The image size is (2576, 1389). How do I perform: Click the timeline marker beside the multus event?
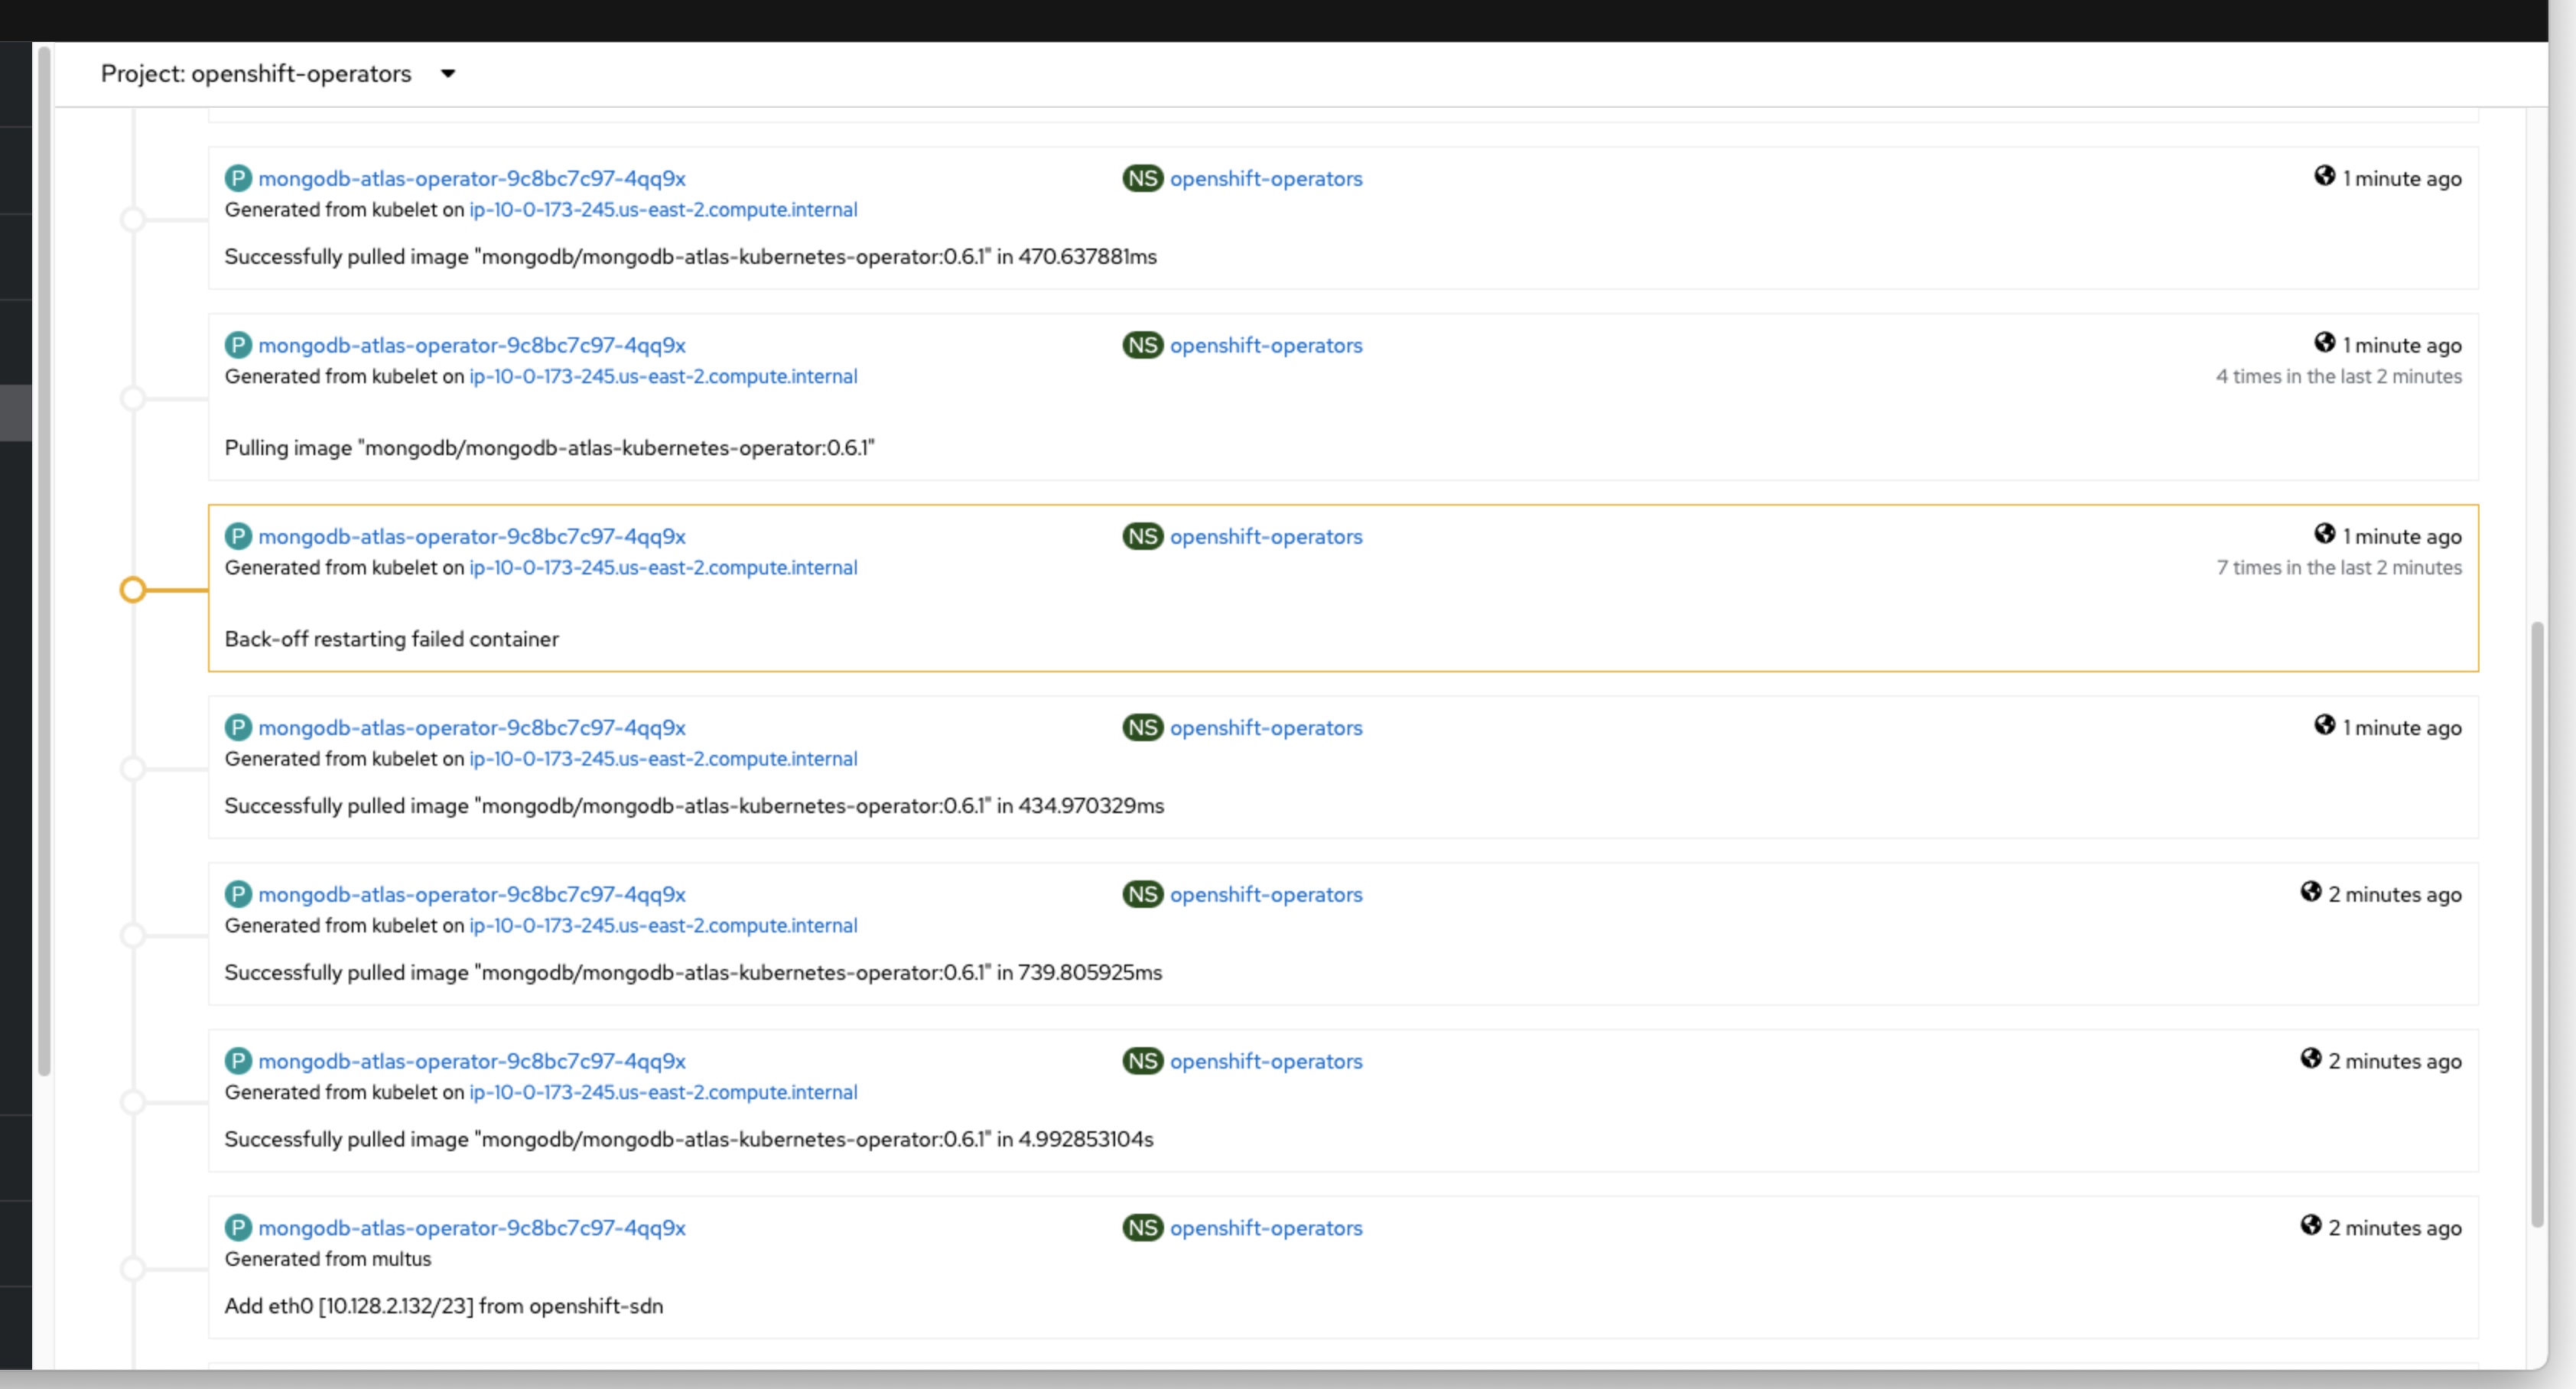click(x=134, y=1268)
